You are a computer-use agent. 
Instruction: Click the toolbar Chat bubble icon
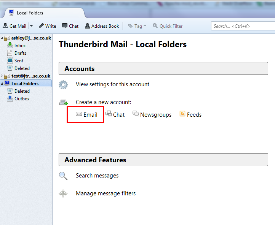tap(64, 26)
